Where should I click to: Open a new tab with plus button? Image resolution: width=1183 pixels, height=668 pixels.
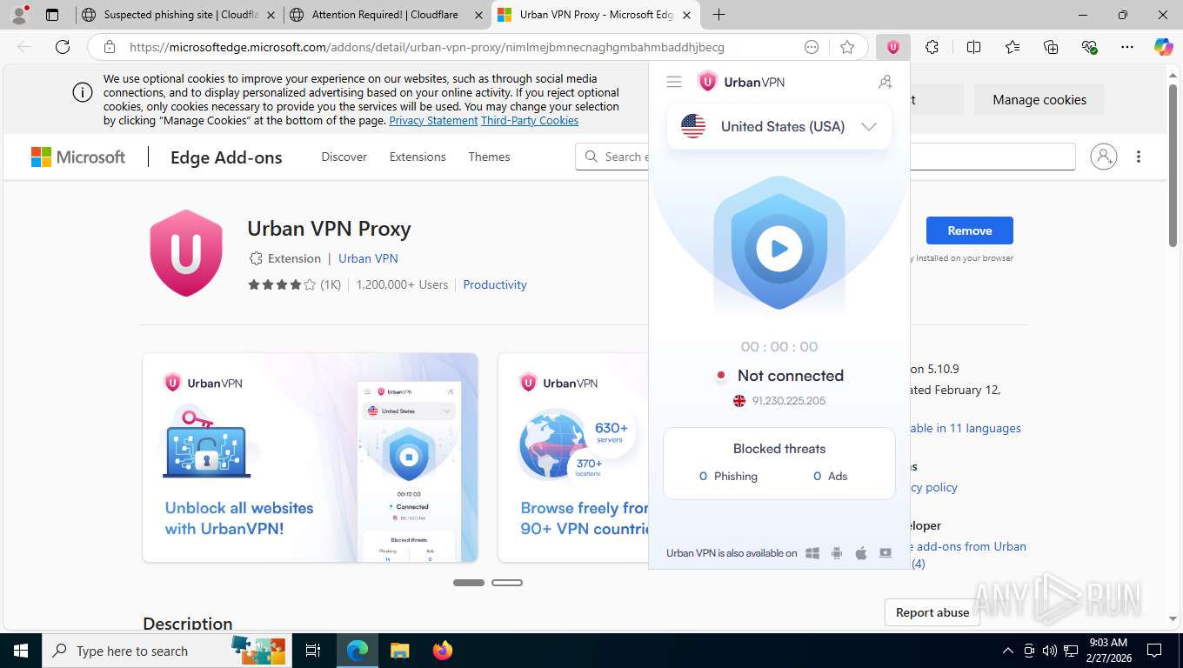click(x=718, y=15)
